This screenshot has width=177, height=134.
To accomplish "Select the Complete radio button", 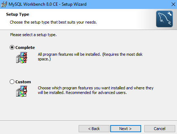I will point(12,48).
